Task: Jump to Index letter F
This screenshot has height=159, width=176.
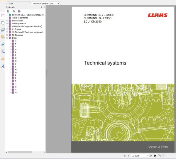Action: point(16,55)
